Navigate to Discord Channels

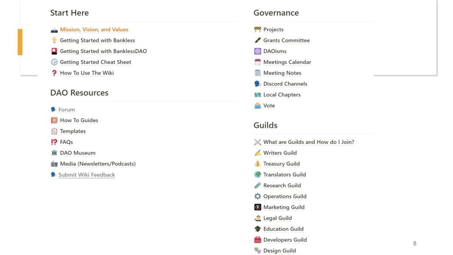point(285,84)
